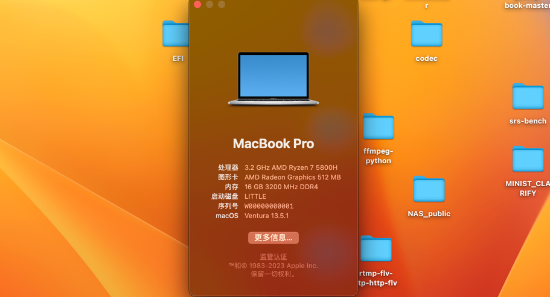Click the 处理器 label
This screenshot has height=297, width=550.
click(x=228, y=167)
